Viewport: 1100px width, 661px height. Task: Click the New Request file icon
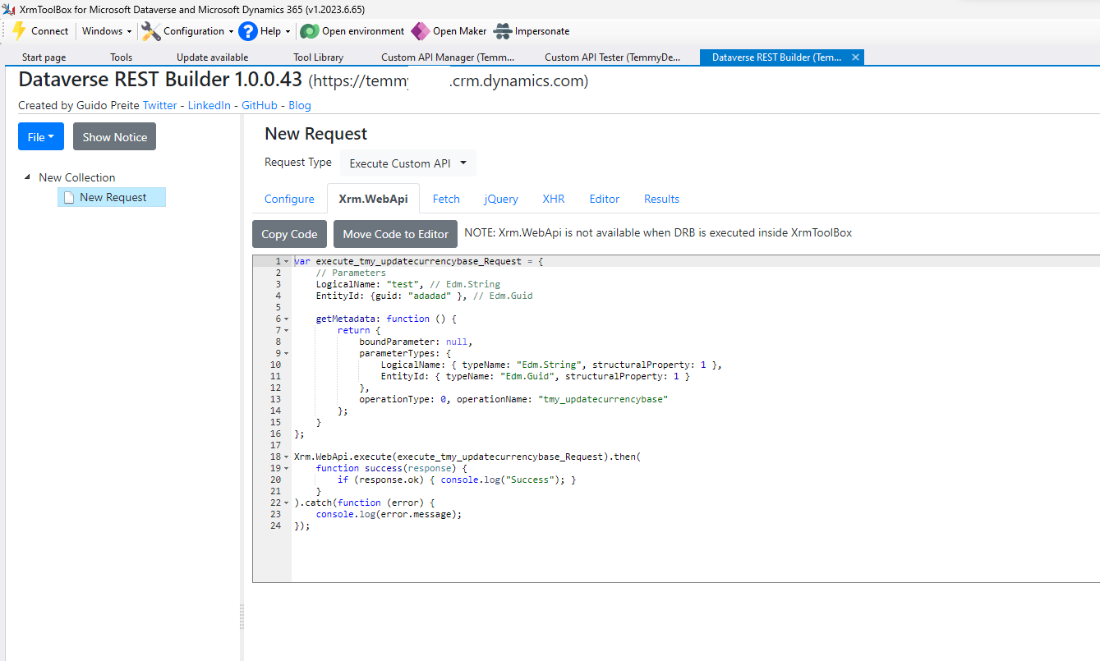[69, 197]
